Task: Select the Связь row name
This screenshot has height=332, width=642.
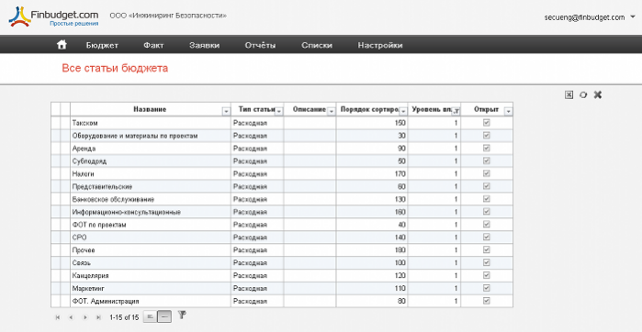Action: coord(82,262)
